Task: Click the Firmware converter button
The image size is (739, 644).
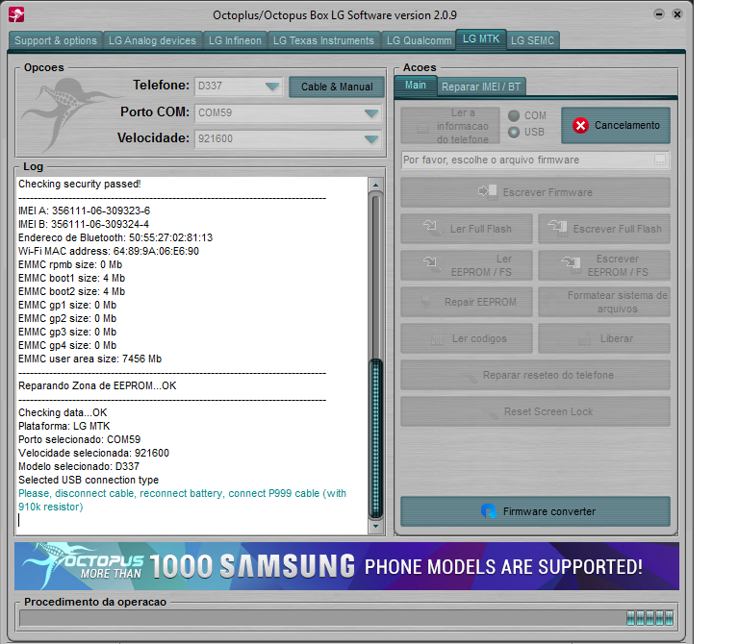Action: pyautogui.click(x=535, y=511)
